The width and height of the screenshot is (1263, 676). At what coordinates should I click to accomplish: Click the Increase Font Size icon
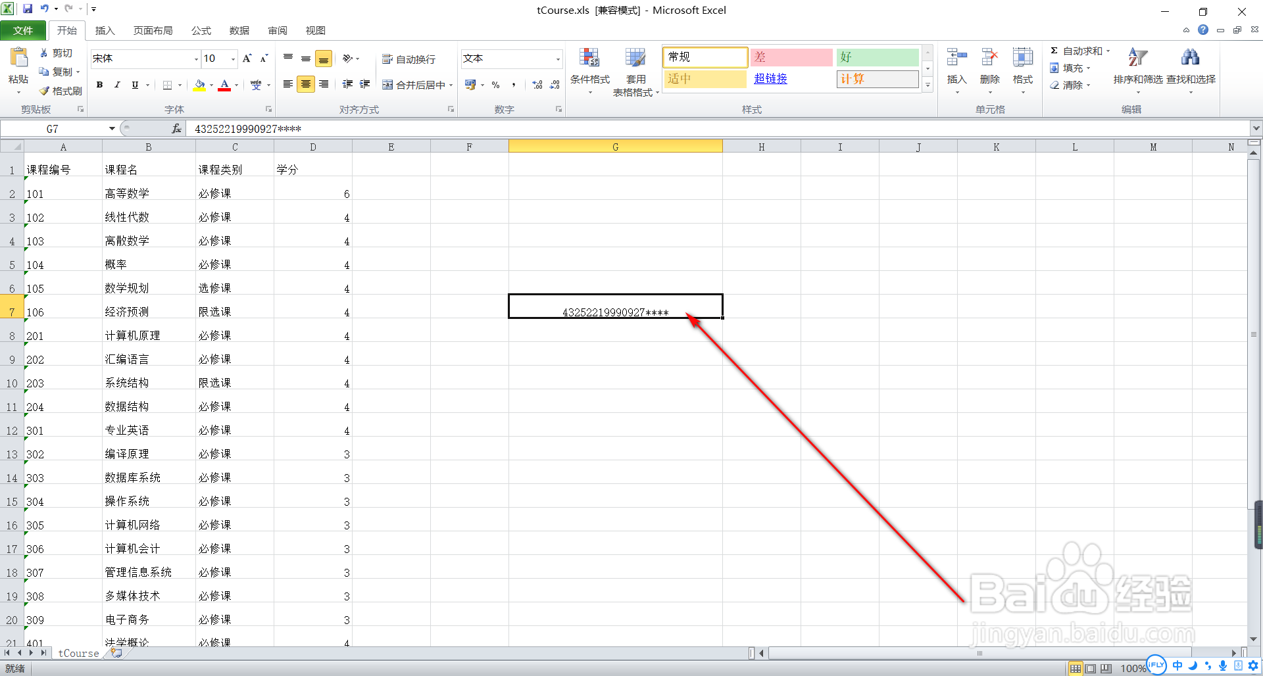(x=247, y=59)
